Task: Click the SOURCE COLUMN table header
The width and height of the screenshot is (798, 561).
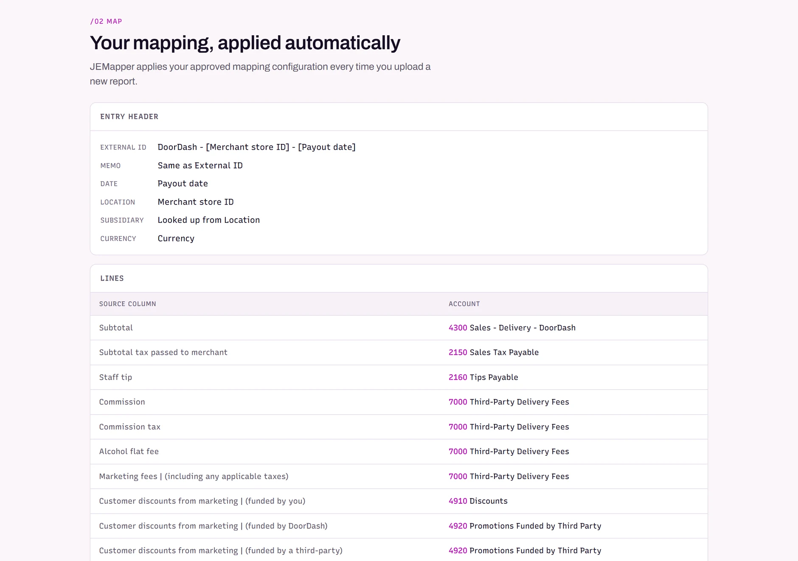Action: 128,304
